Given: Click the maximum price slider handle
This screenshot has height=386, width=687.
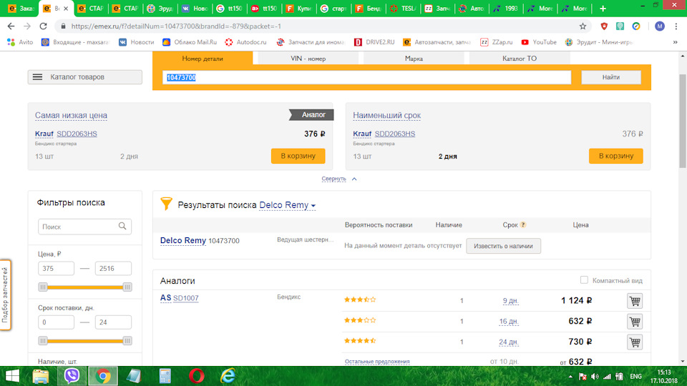Looking at the screenshot, I should point(127,287).
